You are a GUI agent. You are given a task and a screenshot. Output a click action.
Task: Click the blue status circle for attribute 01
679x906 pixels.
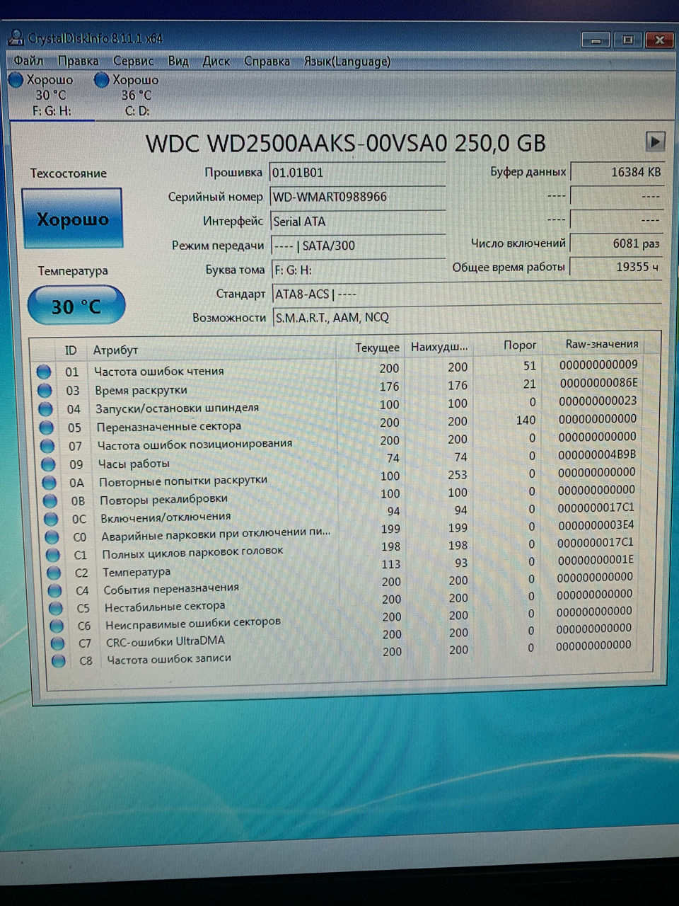click(x=44, y=370)
